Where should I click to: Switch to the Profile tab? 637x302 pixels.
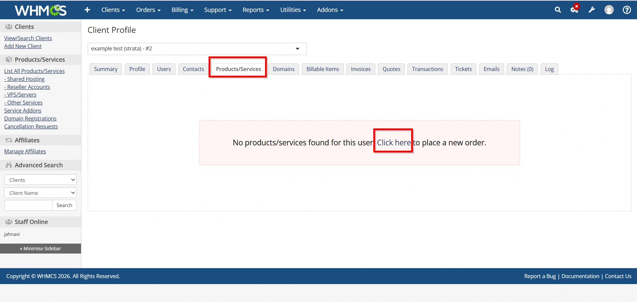pyautogui.click(x=137, y=69)
